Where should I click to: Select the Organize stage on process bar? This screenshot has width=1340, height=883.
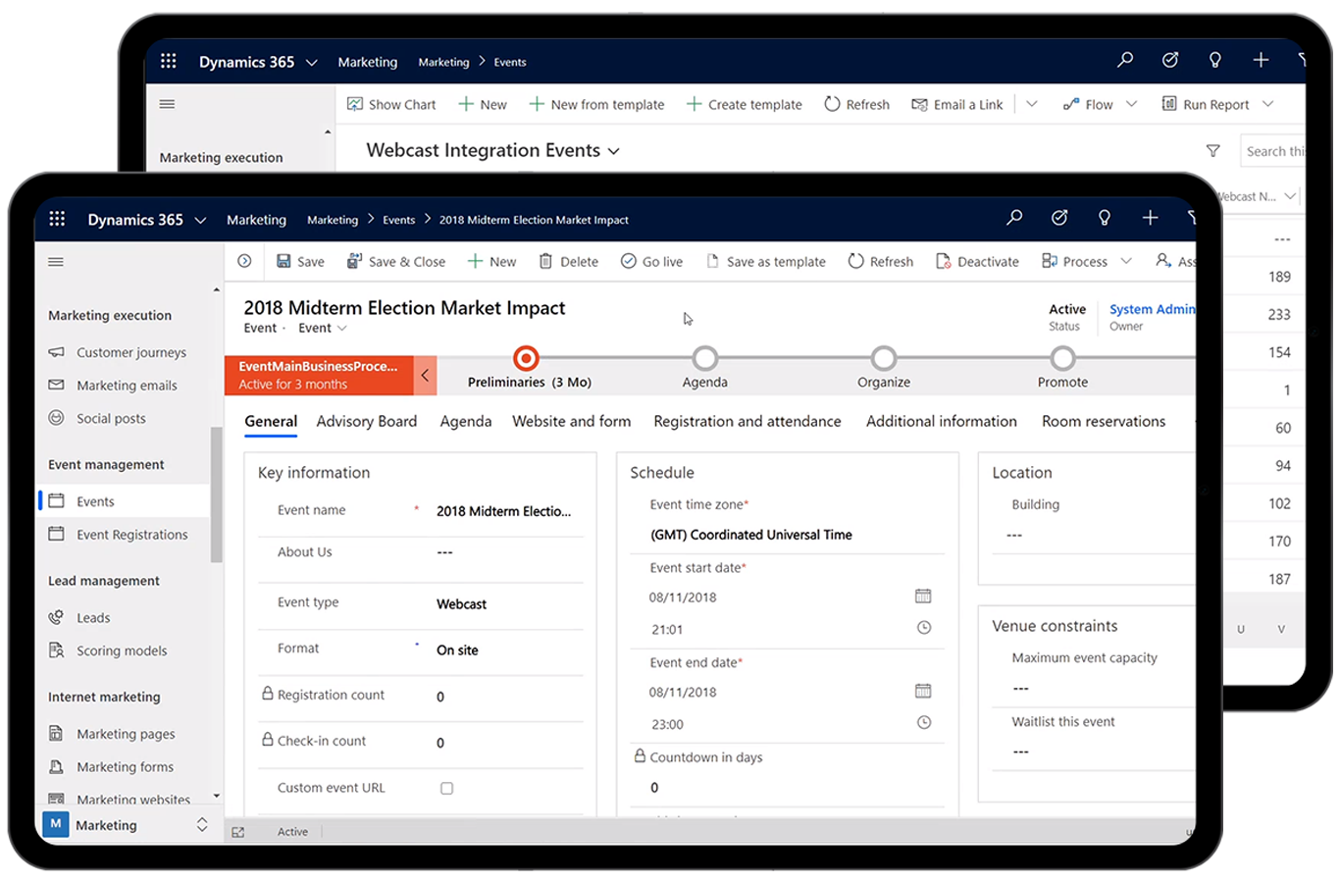(883, 359)
